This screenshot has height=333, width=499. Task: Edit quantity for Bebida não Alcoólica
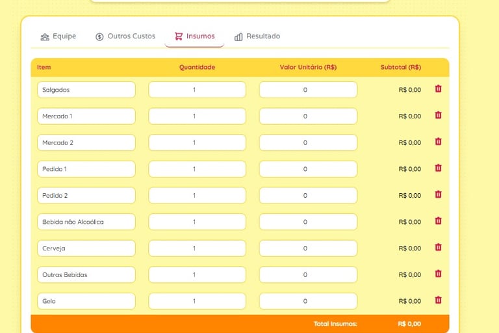tap(197, 222)
